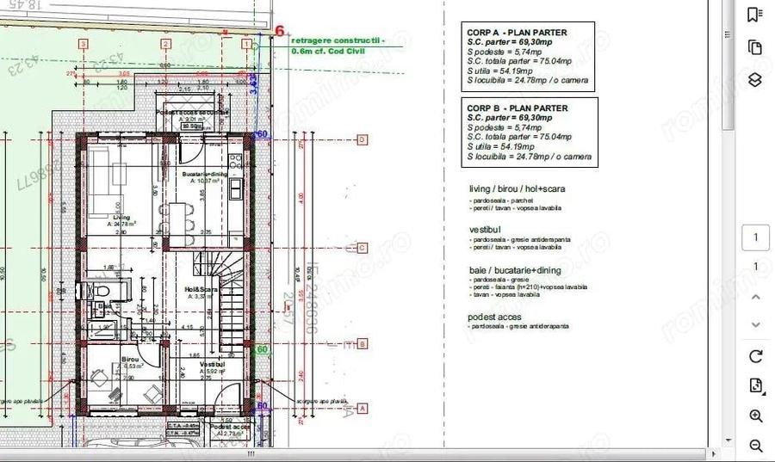Click the green retragere constructii note
Screen dimensions: 775x462
(x=338, y=45)
